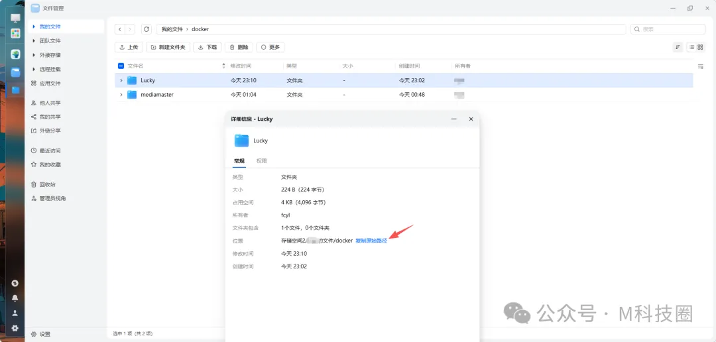Select the 常规 tab in details dialog

point(239,161)
